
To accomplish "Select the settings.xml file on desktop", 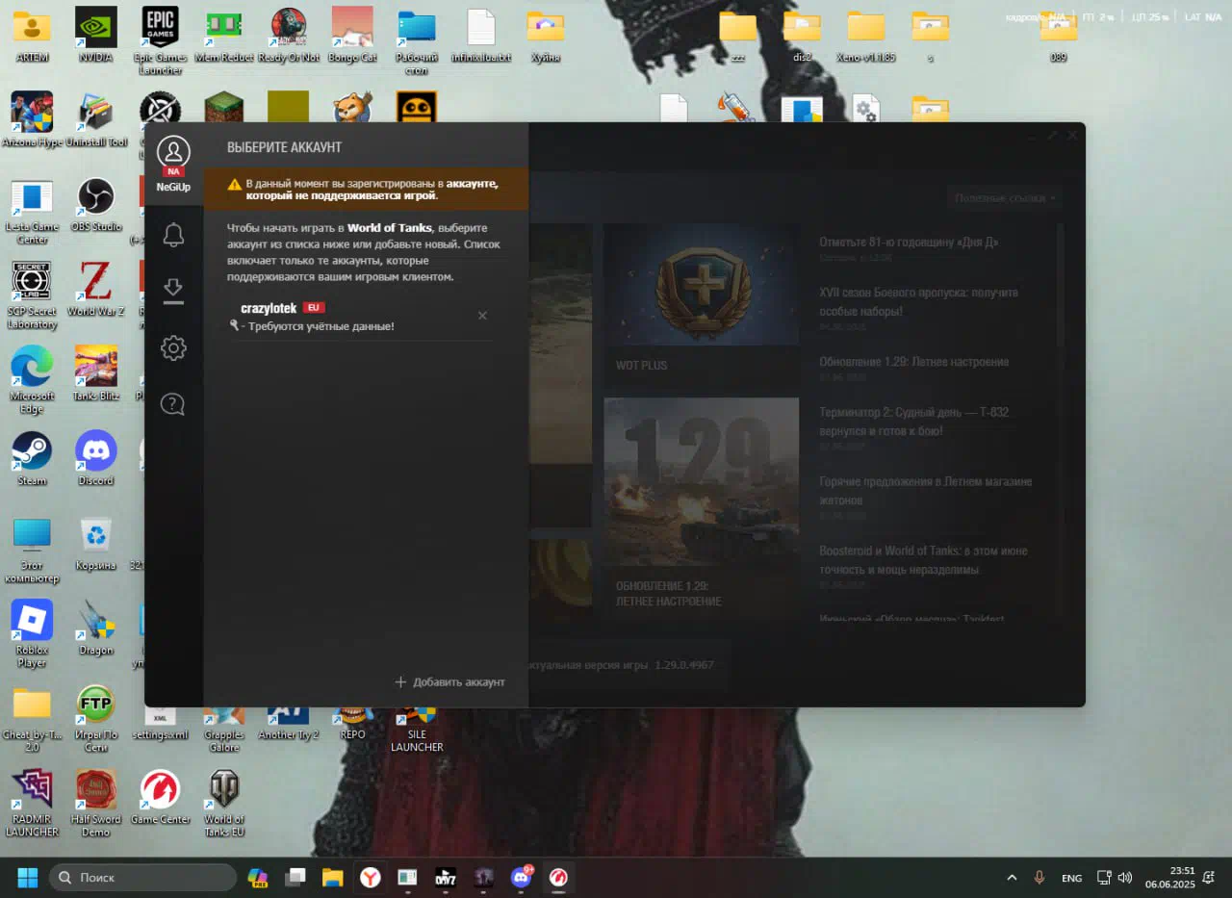I will tap(160, 724).
